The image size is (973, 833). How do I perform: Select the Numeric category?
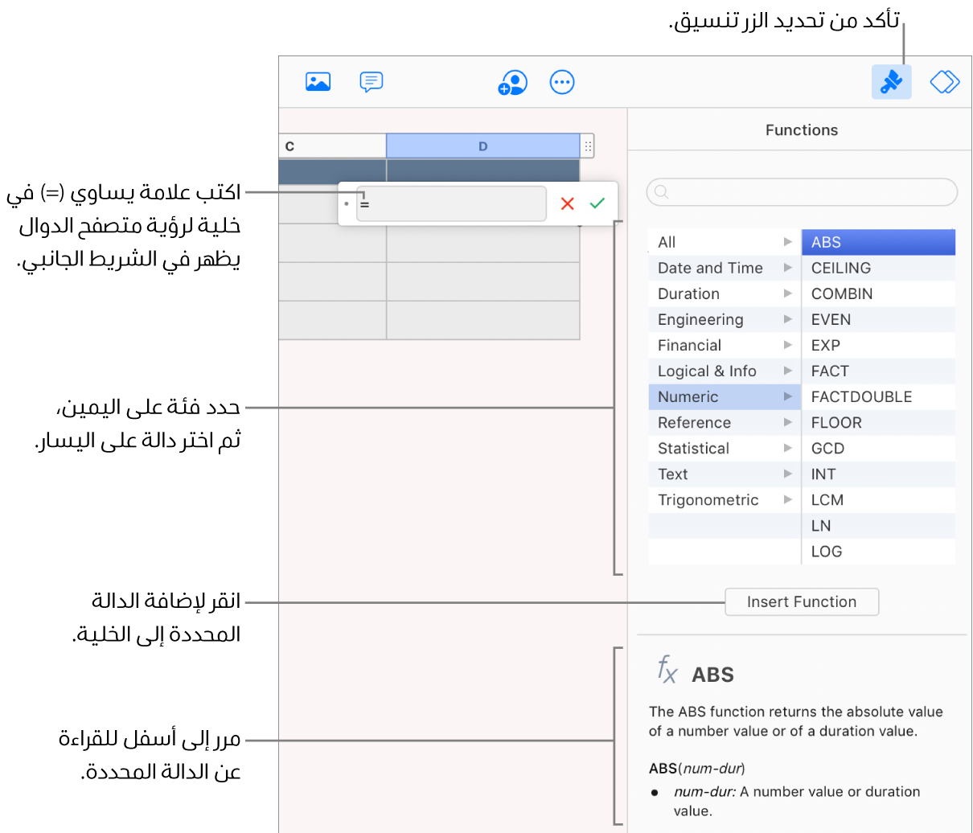725,396
